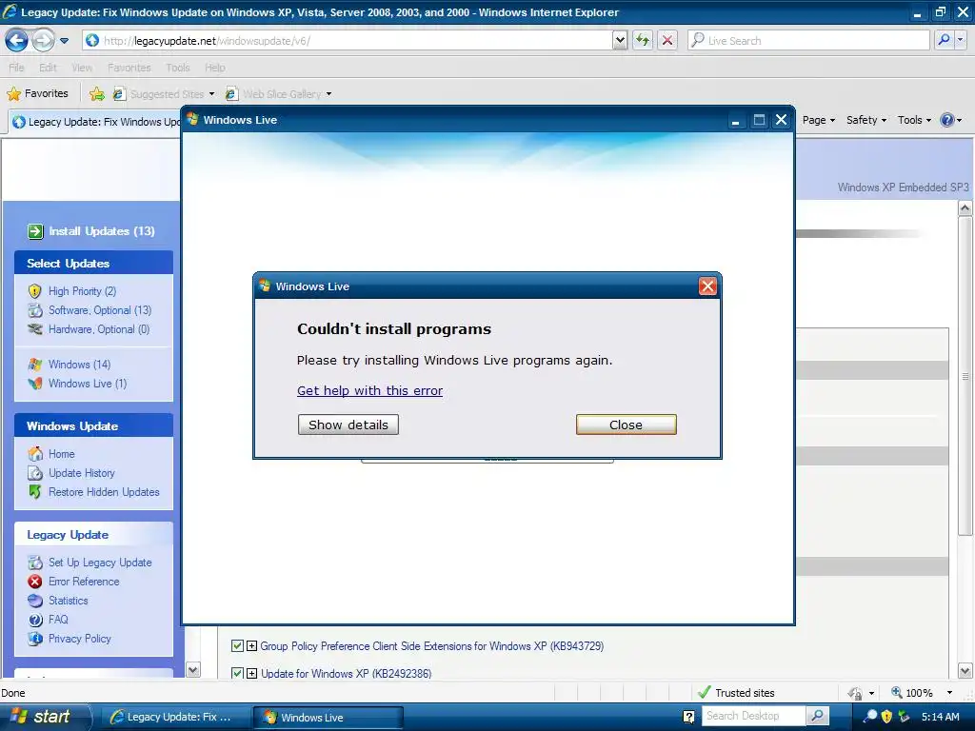Screen dimensions: 975x731
Task: Click the Trusted sites status indicator
Action: [736, 693]
